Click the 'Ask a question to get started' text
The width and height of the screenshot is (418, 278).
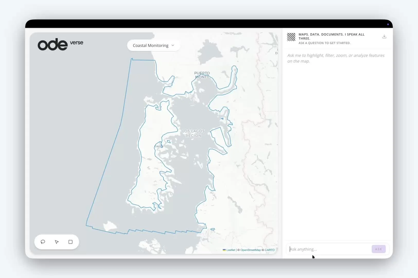[x=324, y=43]
